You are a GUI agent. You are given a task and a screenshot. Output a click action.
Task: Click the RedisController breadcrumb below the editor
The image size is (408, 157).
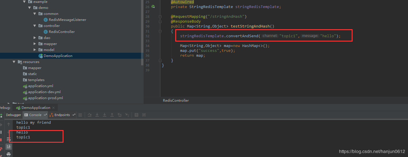pyautogui.click(x=176, y=101)
